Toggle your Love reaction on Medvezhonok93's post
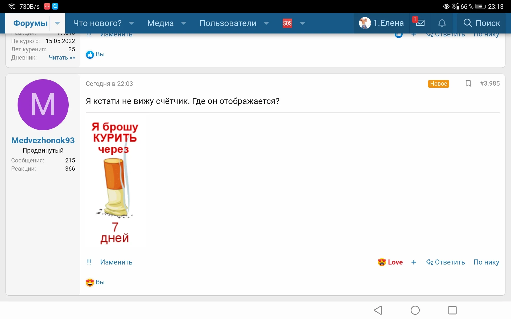This screenshot has width=511, height=319. (390, 262)
